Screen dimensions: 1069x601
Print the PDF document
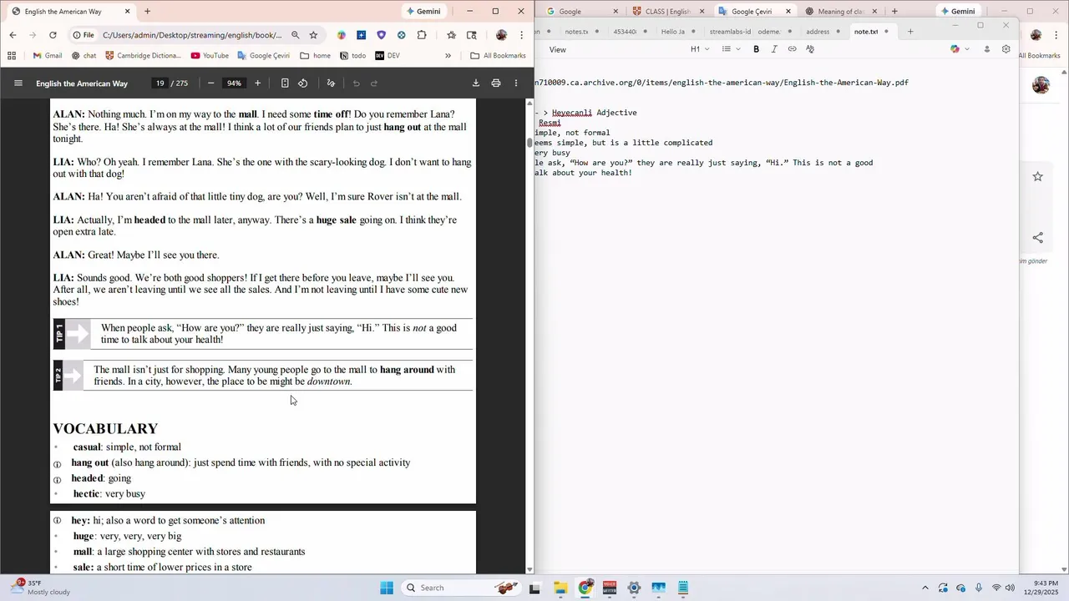(496, 83)
